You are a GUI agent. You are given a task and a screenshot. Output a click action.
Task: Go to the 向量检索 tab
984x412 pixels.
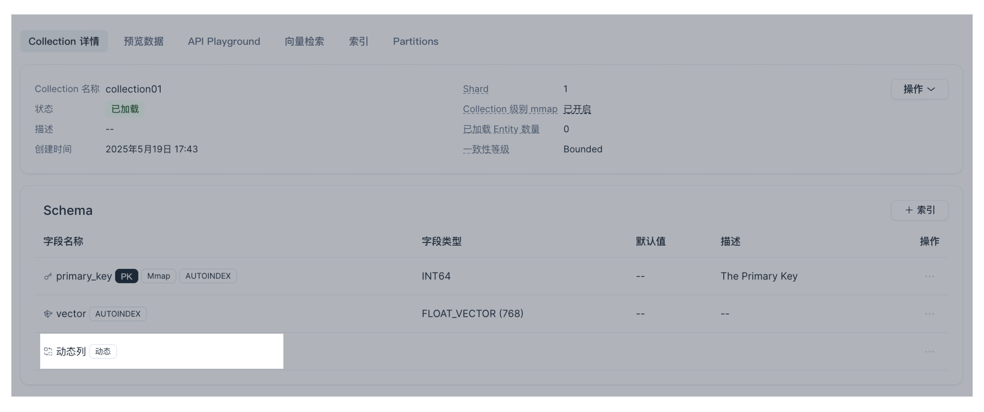[304, 41]
